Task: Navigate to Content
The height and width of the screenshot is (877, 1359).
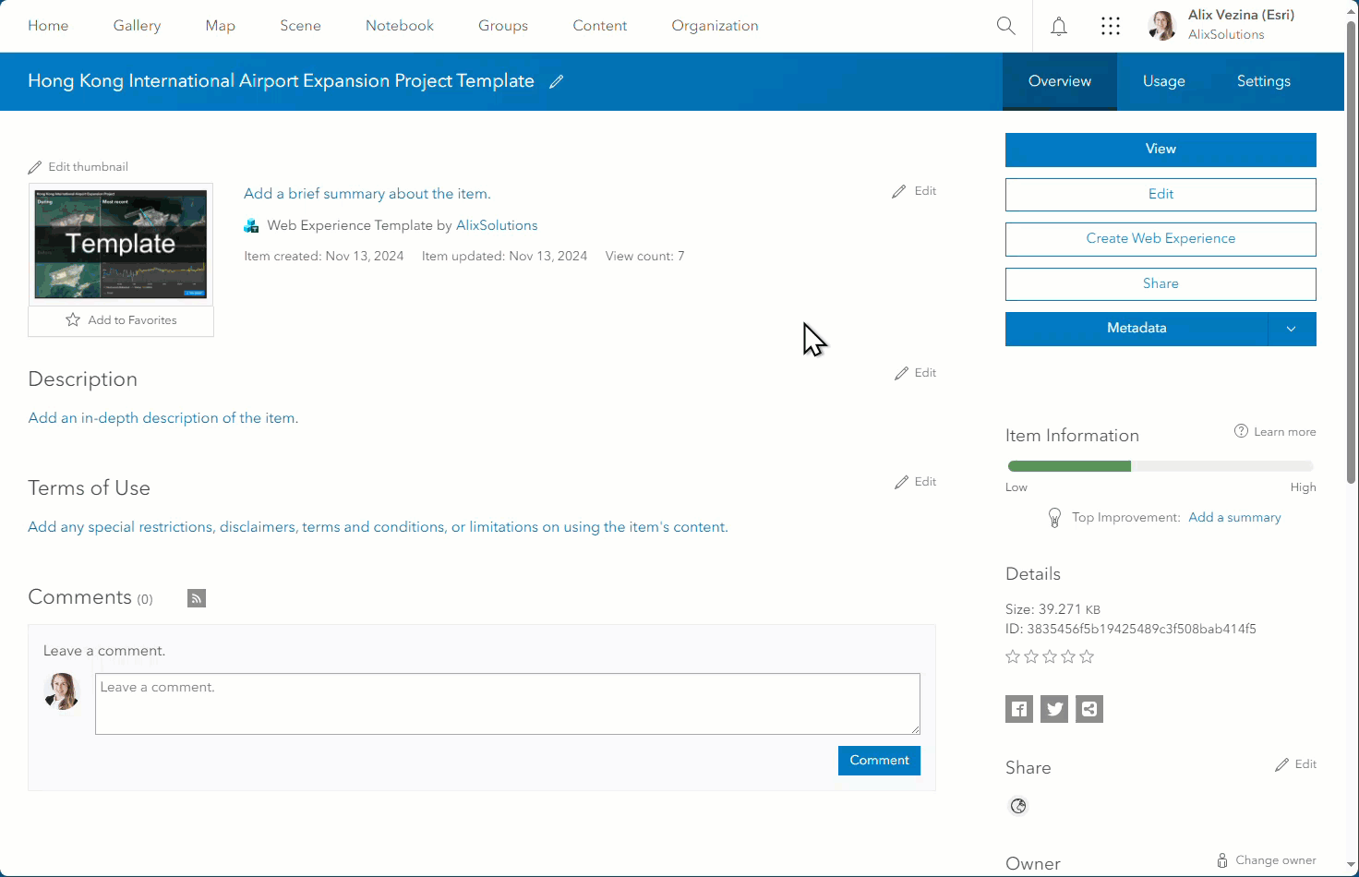Action: 600,26
